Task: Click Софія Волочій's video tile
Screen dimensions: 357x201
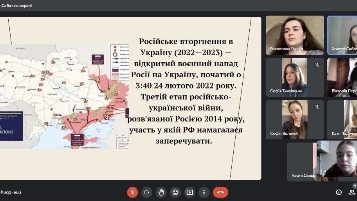Action: 295,120
